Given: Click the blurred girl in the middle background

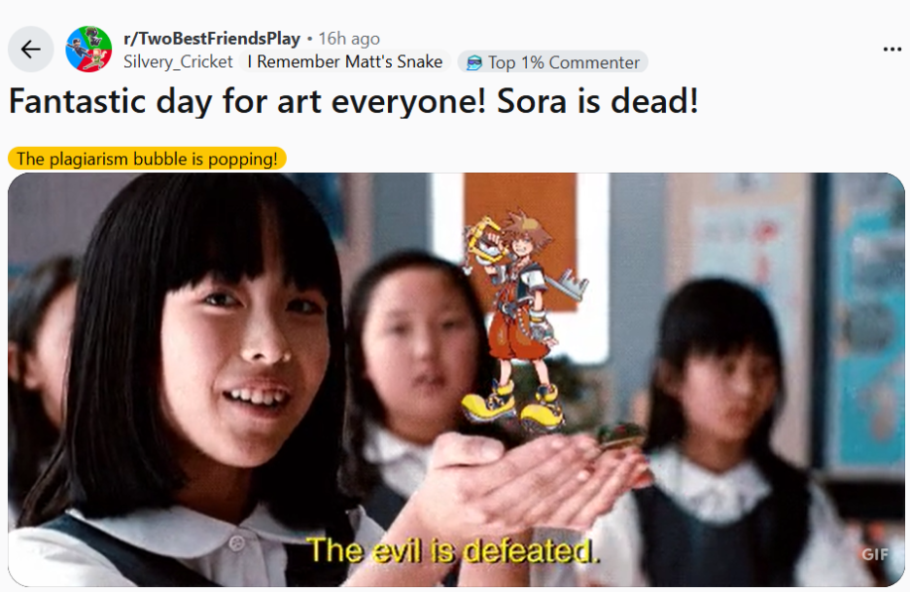Looking at the screenshot, I should (415, 348).
